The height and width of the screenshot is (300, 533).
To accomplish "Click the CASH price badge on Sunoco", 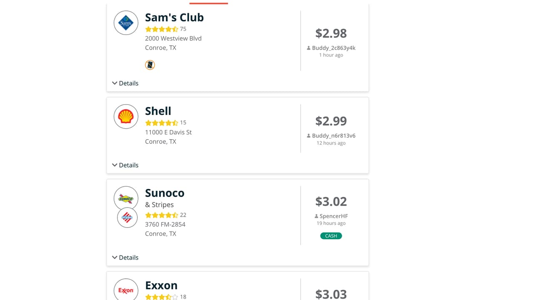I will coord(331,235).
